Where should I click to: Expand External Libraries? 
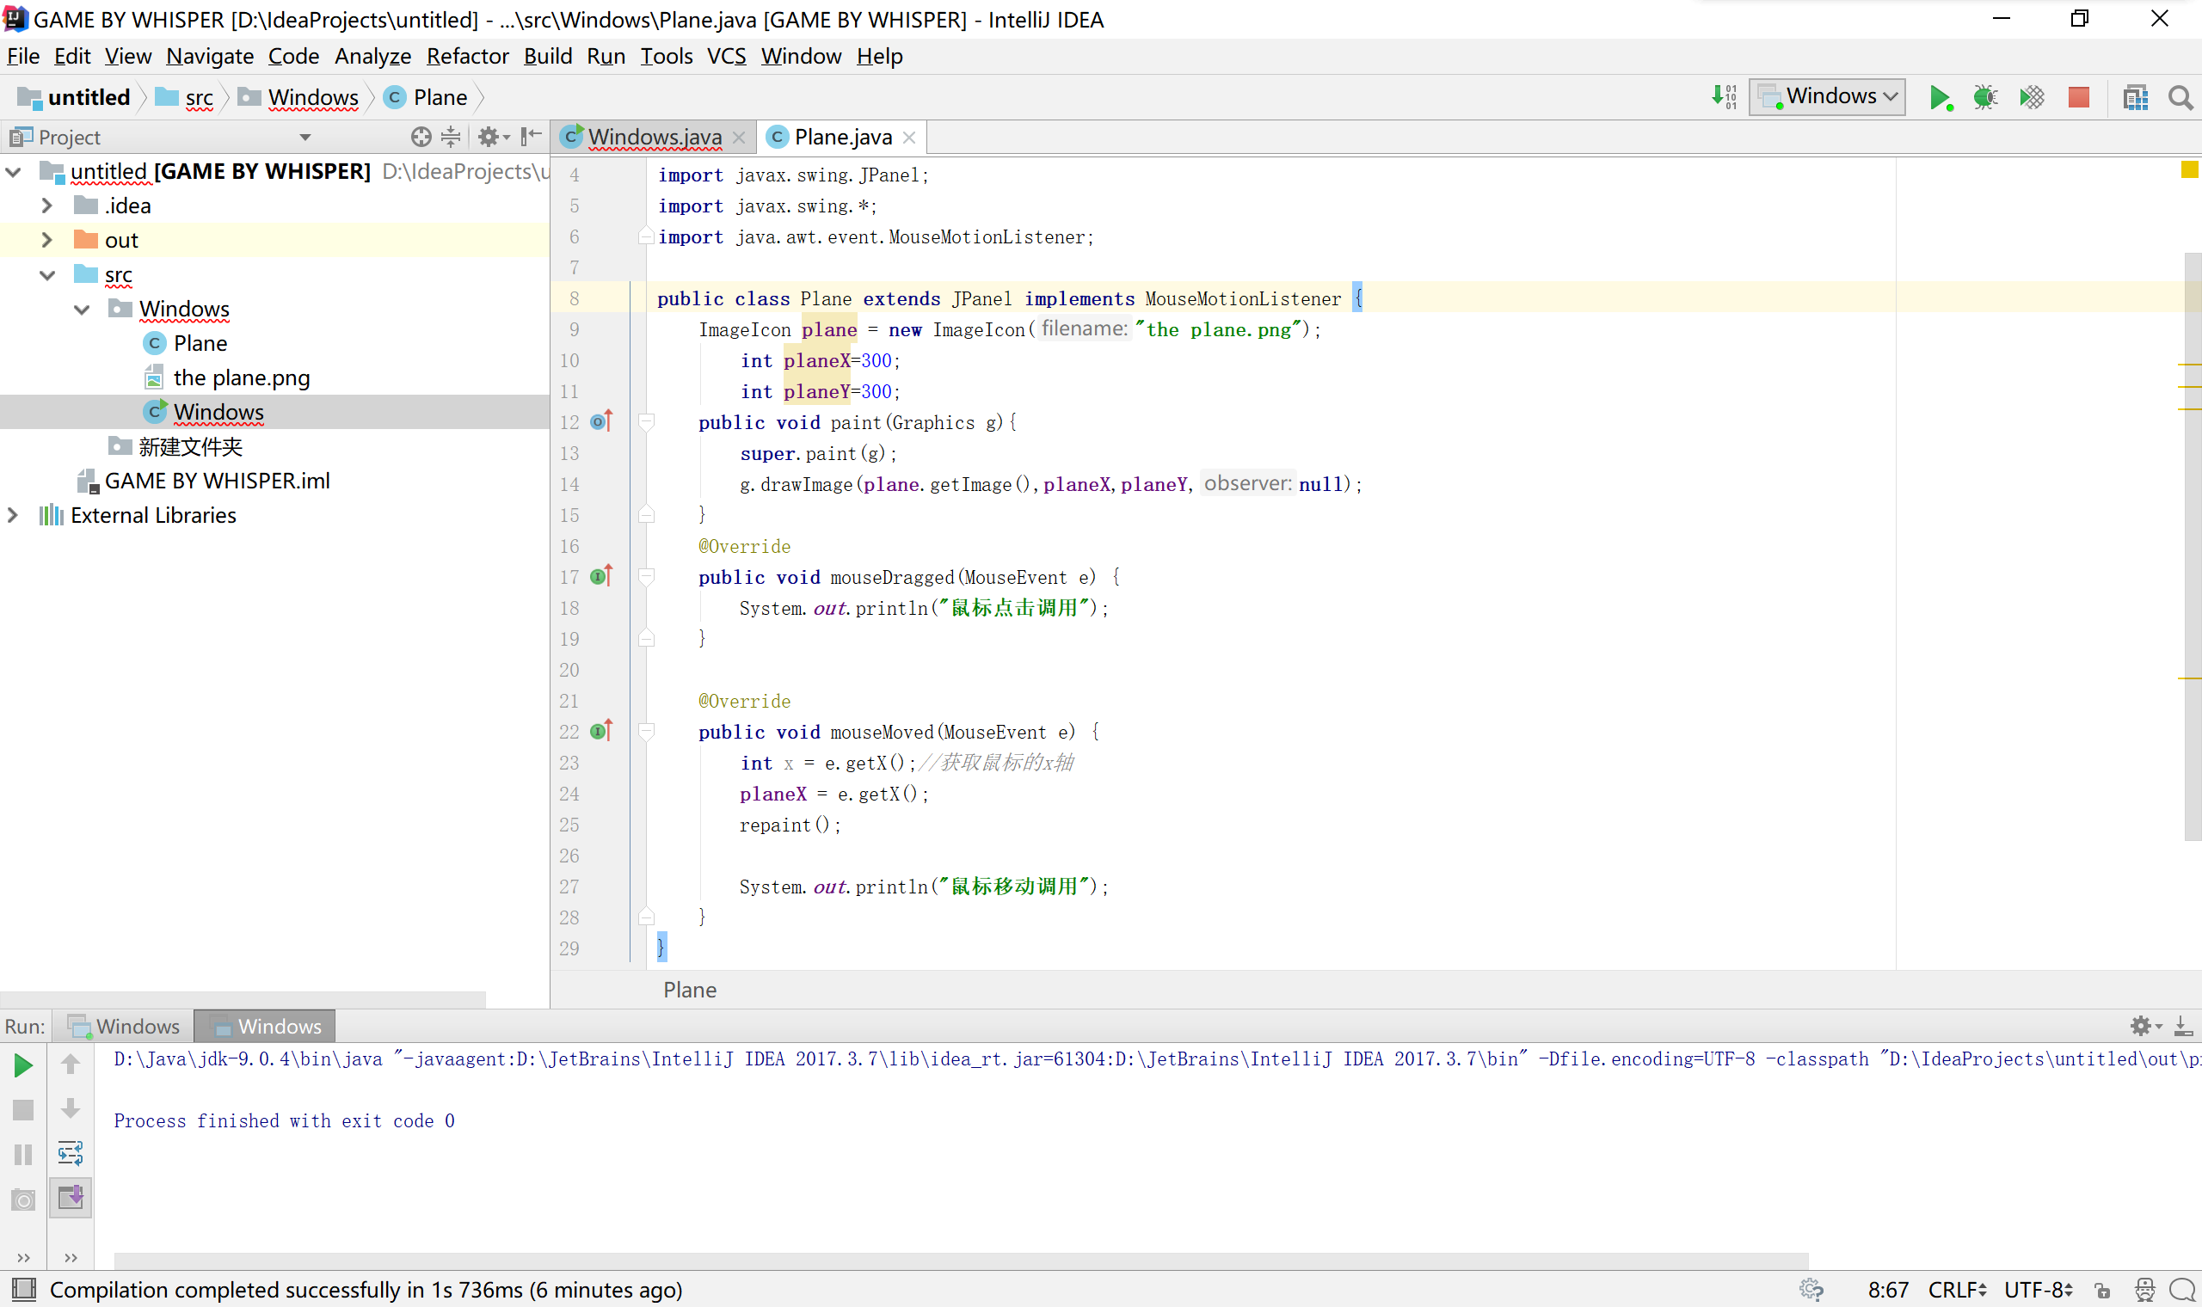click(x=13, y=515)
